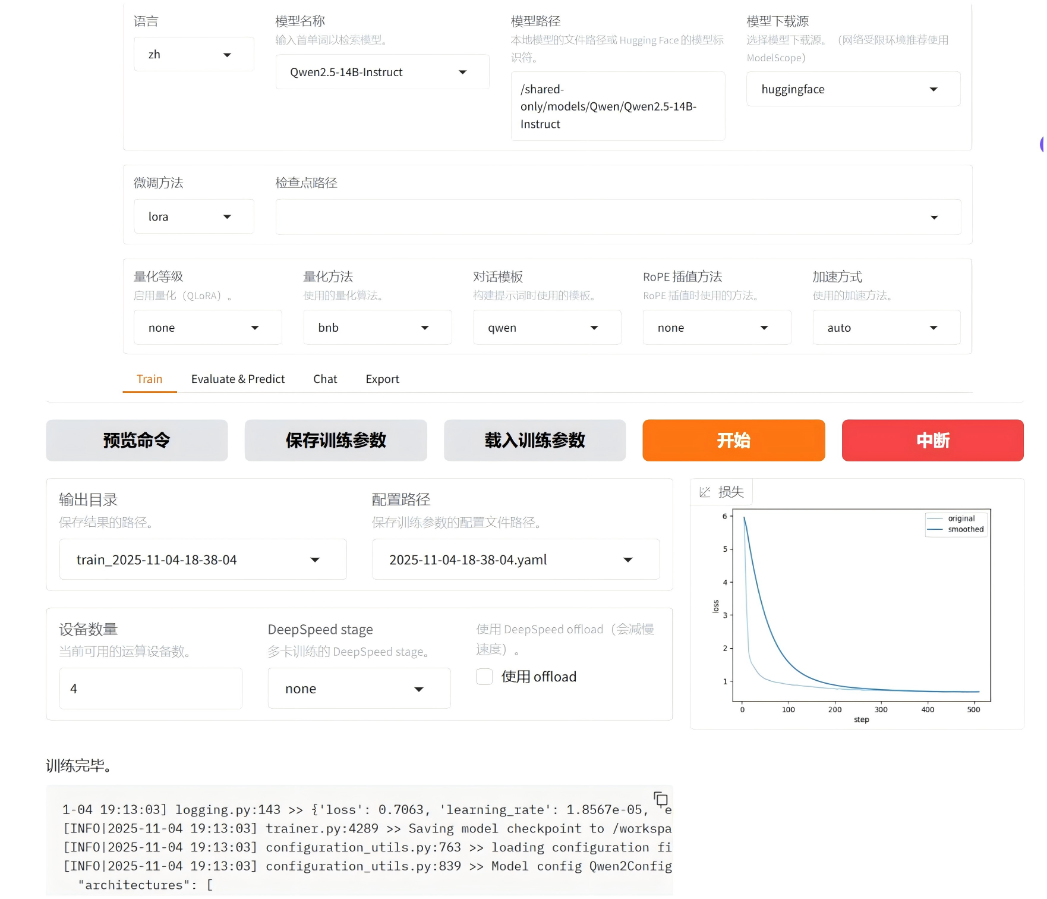This screenshot has width=1047, height=899.
Task: Click the 设备数量 device count input field
Action: 150,688
